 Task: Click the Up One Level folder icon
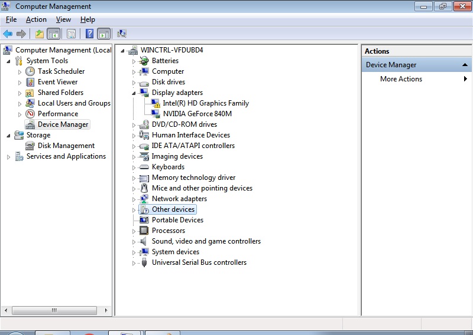click(40, 34)
